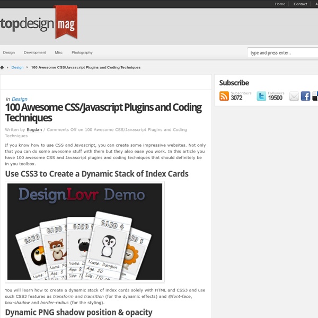
Task: Click the 3072 subscribers count
Action: tap(236, 98)
